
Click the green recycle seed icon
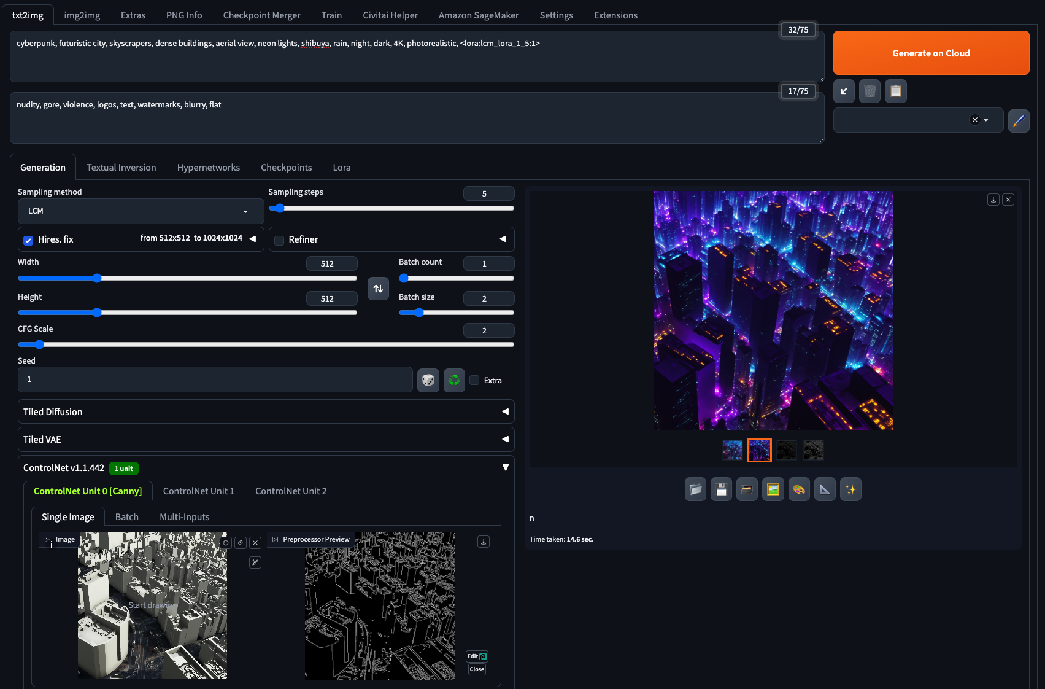(454, 380)
